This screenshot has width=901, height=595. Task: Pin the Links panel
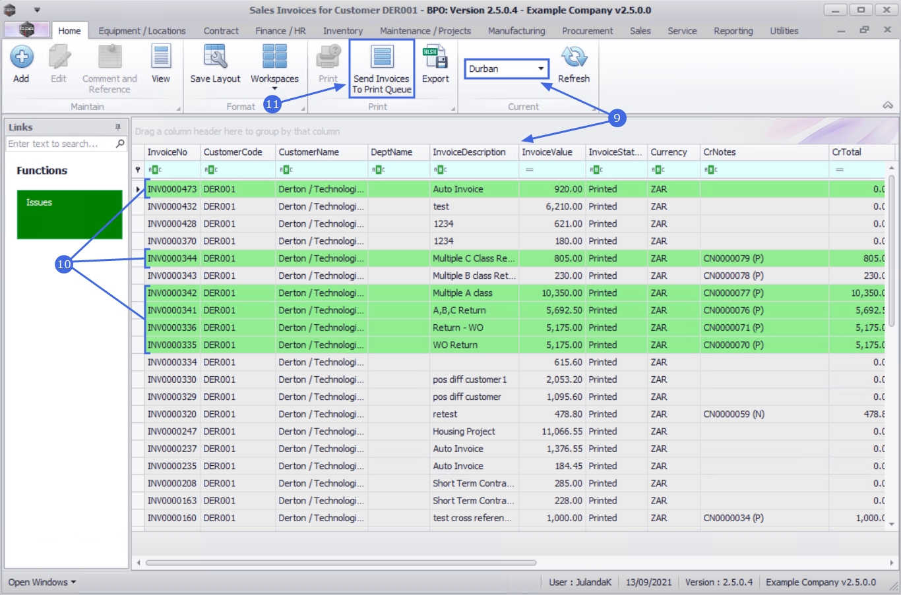click(118, 127)
